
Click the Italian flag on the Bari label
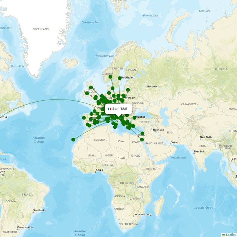pyautogui.click(x=110, y=108)
